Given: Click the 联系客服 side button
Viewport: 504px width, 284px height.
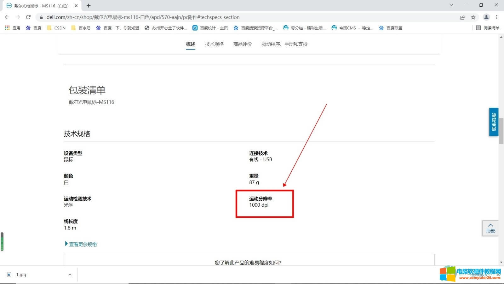Looking at the screenshot, I should (494, 122).
